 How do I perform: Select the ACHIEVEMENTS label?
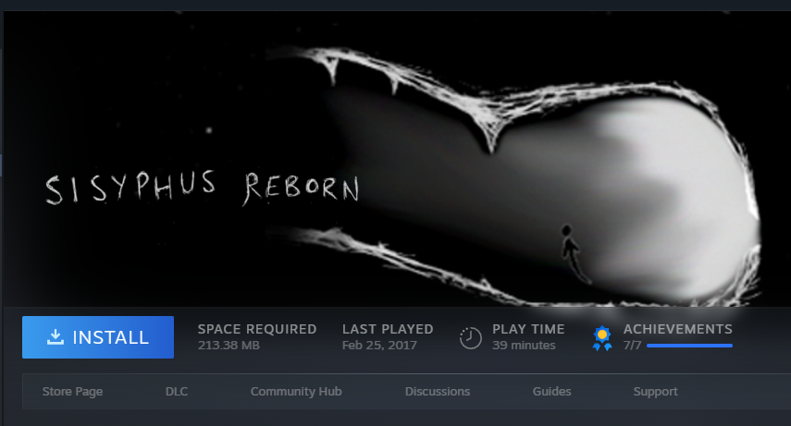[677, 329]
